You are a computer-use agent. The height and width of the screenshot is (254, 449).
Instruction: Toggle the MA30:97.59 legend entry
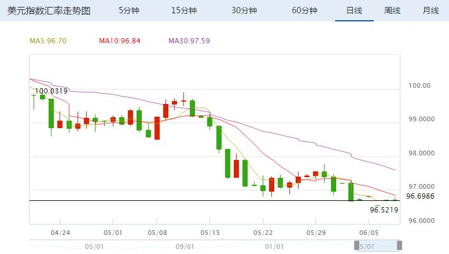(189, 41)
